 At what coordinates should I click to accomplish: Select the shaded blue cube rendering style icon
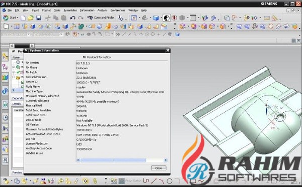[x=156, y=18]
